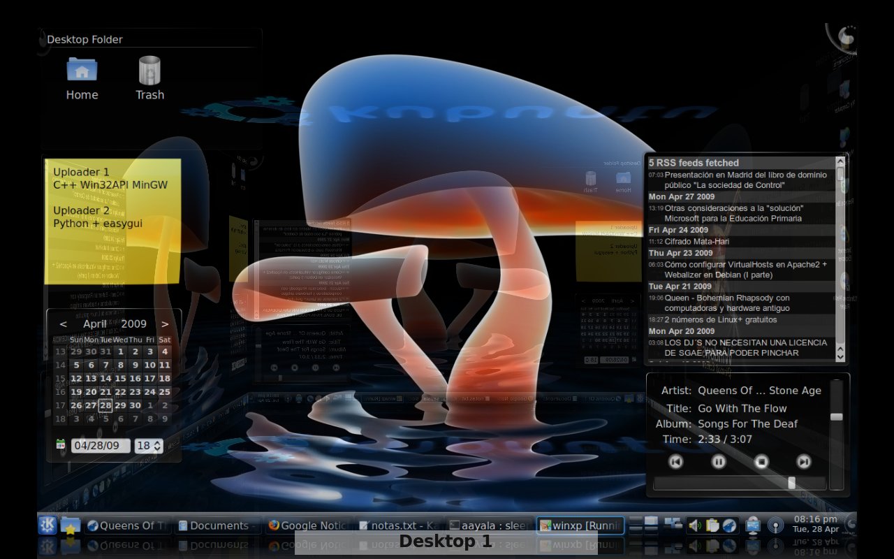
Task: Go back to the previous track
Action: click(675, 462)
